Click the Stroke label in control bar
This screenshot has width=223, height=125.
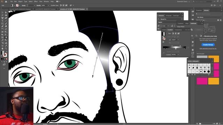[x=24, y=6]
